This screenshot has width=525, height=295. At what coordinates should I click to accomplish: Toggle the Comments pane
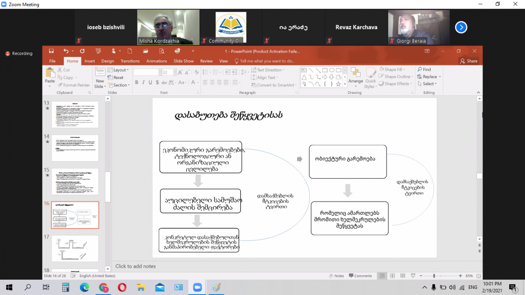pyautogui.click(x=360, y=276)
